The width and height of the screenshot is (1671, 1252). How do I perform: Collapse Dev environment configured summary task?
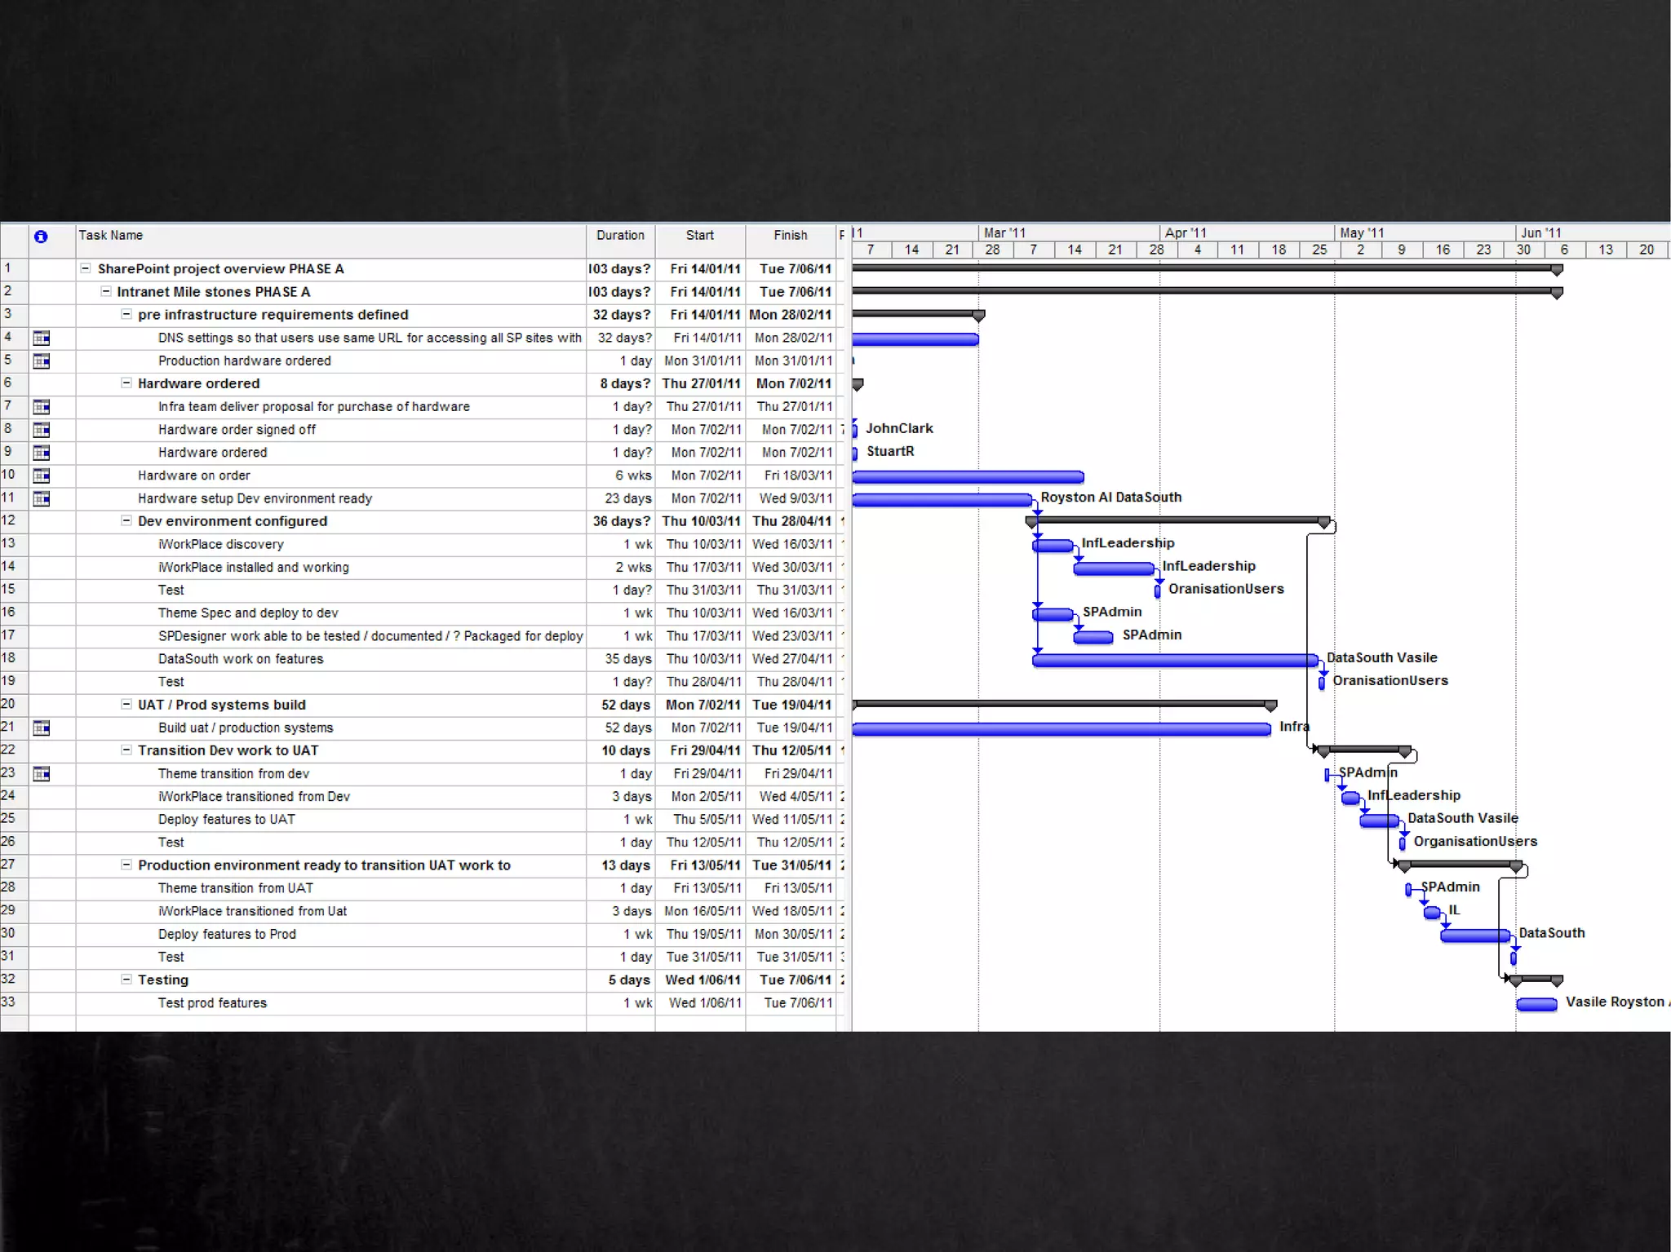click(126, 520)
